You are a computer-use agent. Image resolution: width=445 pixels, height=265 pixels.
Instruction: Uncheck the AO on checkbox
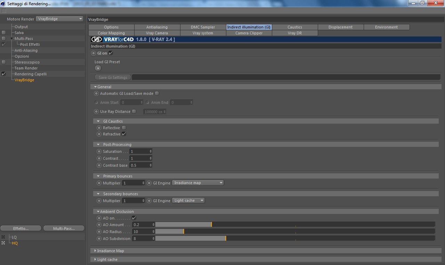click(x=134, y=218)
